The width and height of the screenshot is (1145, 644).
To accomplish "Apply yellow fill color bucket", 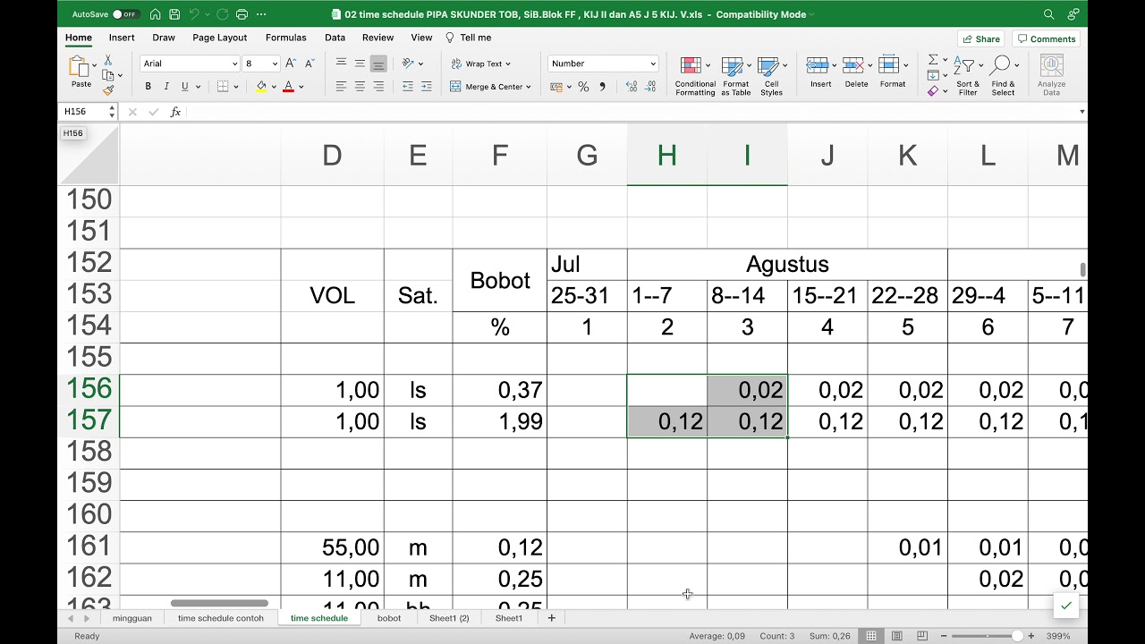I will pyautogui.click(x=261, y=87).
